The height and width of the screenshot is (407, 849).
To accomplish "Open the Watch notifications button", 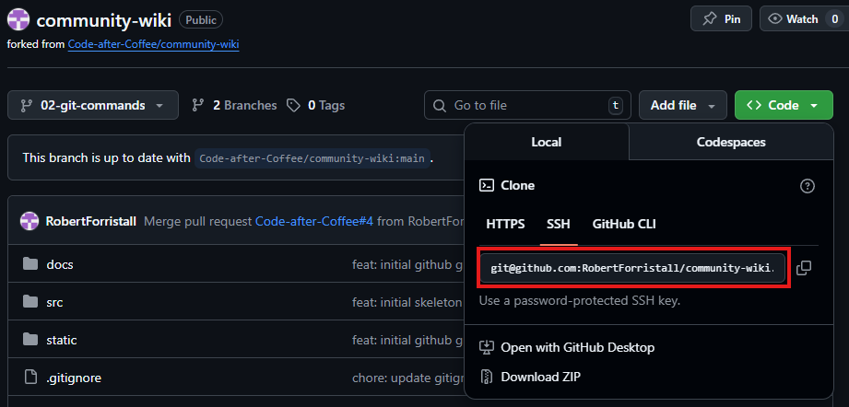I will pos(804,19).
